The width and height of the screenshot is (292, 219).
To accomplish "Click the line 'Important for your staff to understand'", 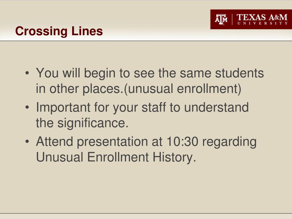I will click(x=142, y=108).
